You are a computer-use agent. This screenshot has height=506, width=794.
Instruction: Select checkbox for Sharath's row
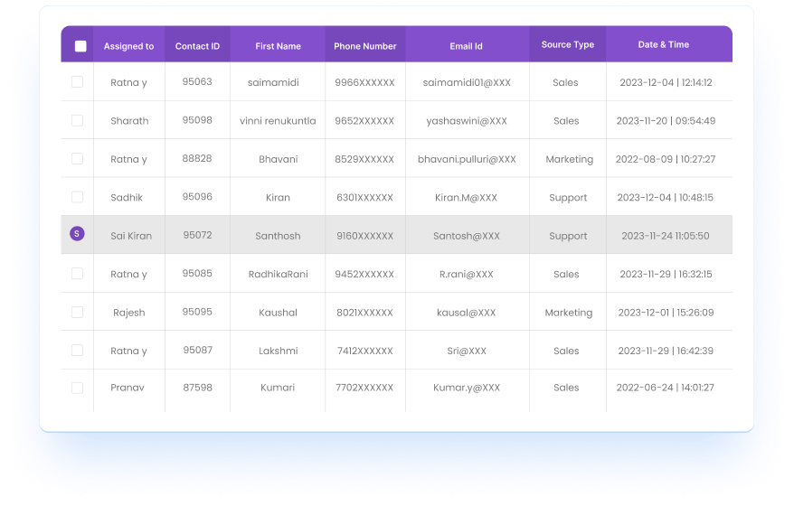(x=77, y=120)
